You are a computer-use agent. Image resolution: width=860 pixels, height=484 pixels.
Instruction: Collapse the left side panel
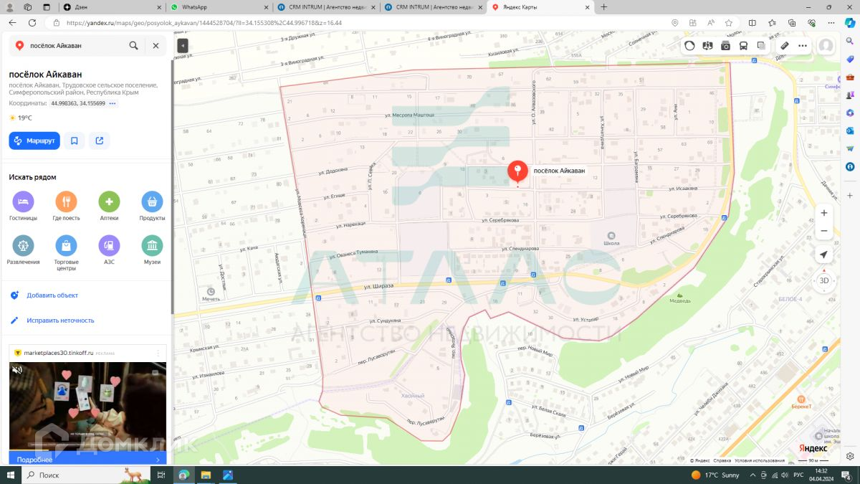pos(182,45)
